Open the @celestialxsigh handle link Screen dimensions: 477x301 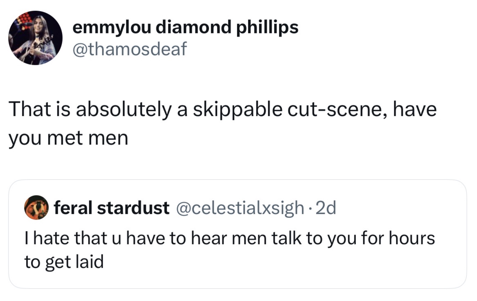[240, 208]
